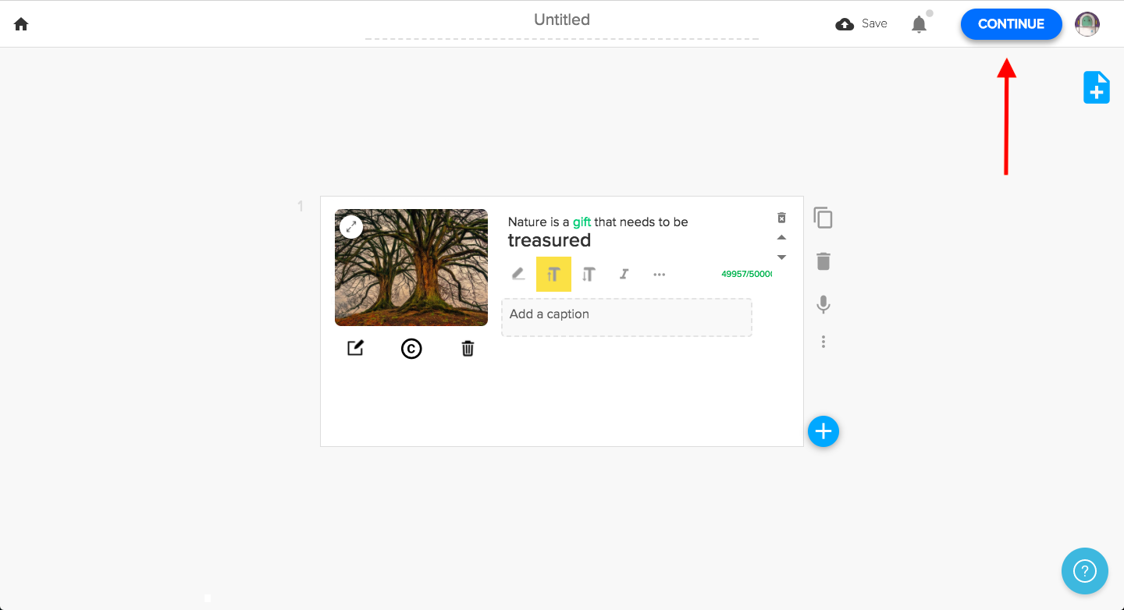Go to the home icon
Screen dimensions: 1124x610
point(21,24)
